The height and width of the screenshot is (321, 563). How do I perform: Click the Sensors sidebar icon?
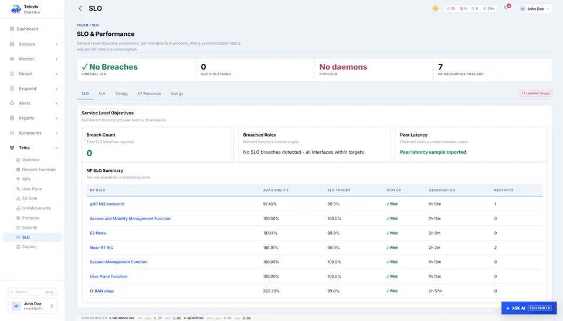tap(12, 44)
